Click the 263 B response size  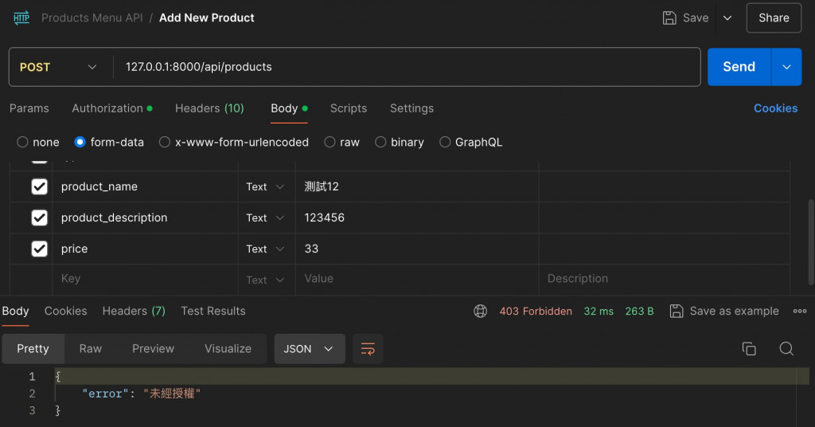coord(639,311)
